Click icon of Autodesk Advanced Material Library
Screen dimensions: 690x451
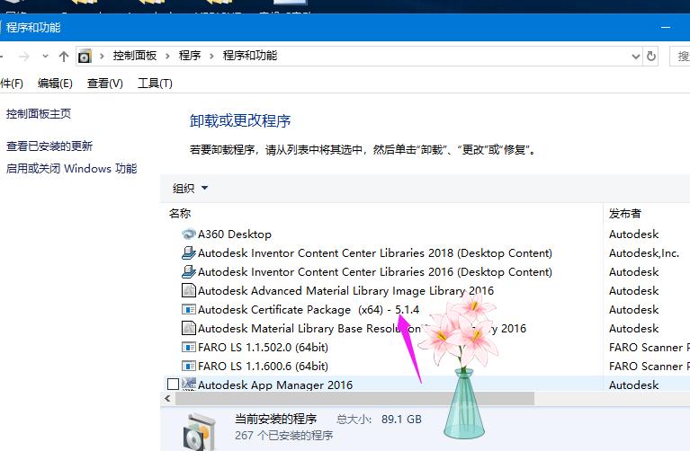(188, 290)
